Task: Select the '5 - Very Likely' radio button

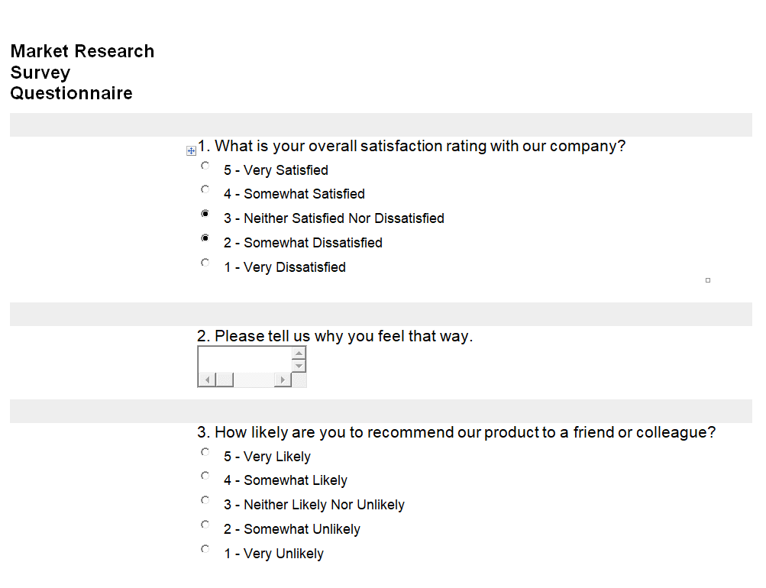Action: click(x=205, y=452)
